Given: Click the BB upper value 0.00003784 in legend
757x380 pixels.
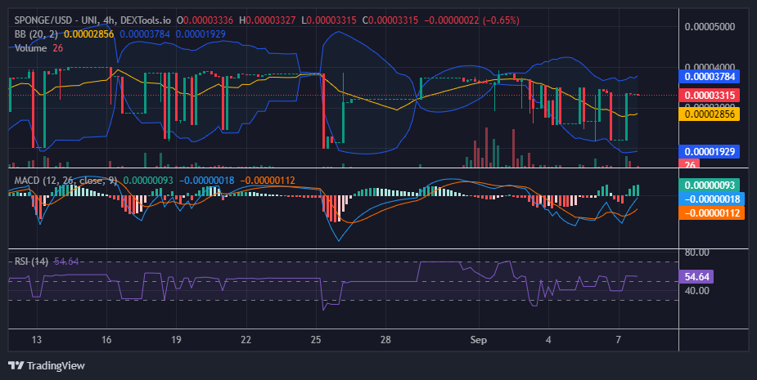Looking at the screenshot, I should pos(145,34).
